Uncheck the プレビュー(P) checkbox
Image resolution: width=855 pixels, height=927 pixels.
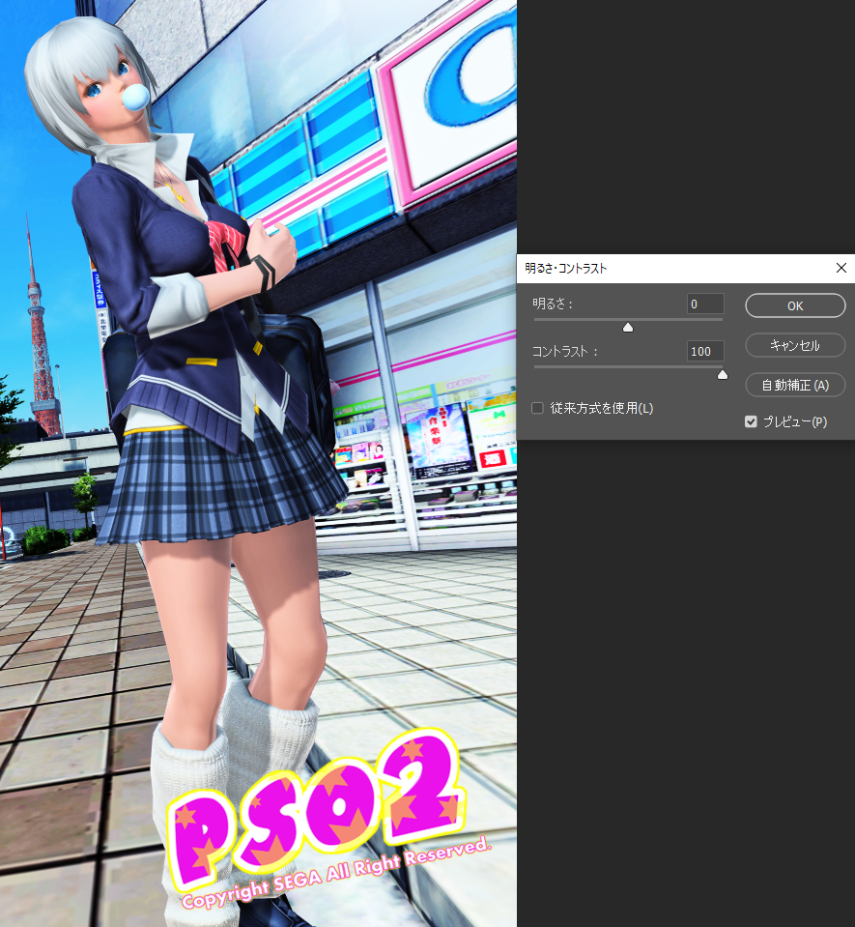click(x=751, y=421)
